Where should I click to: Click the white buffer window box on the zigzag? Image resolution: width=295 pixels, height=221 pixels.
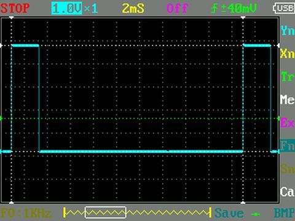pos(105,212)
